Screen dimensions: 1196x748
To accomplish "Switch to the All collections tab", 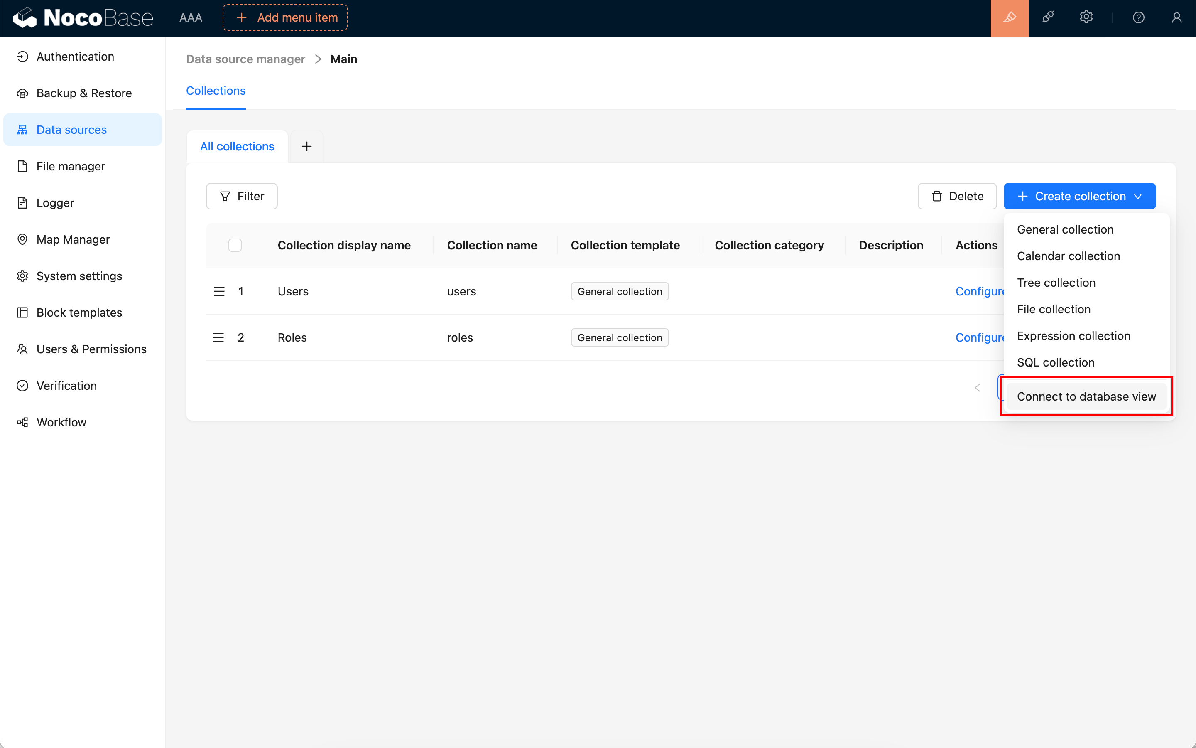I will coord(237,146).
